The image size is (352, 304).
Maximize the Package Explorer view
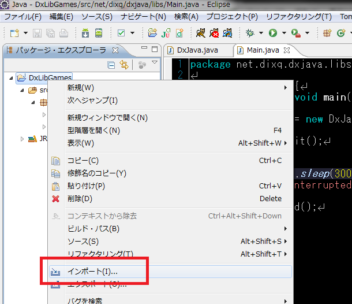(155, 49)
